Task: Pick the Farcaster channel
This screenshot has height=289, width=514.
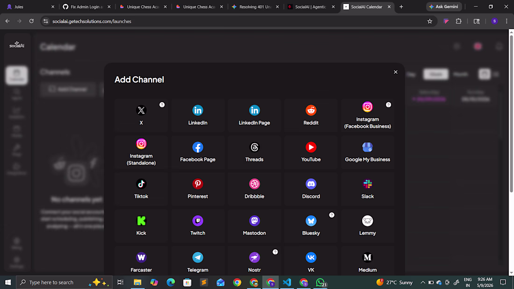Action: (x=141, y=261)
